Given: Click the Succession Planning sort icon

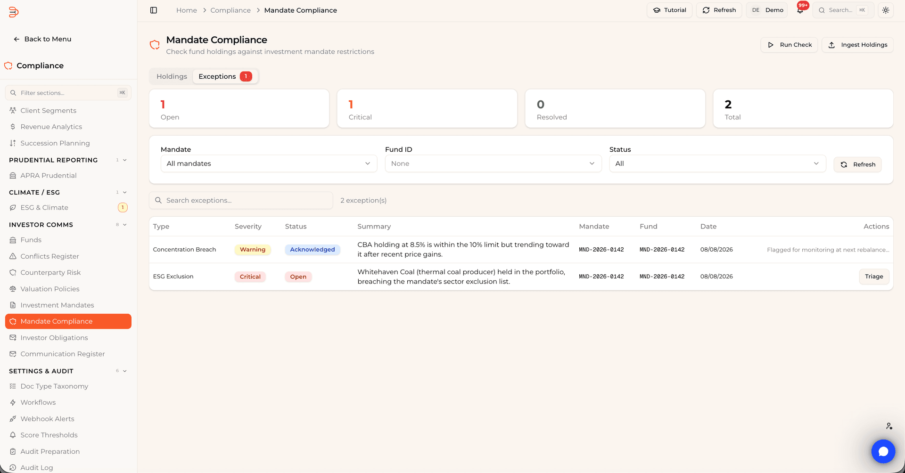Looking at the screenshot, I should (13, 143).
